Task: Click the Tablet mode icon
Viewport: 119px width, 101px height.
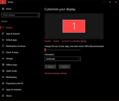Action: click(3, 71)
